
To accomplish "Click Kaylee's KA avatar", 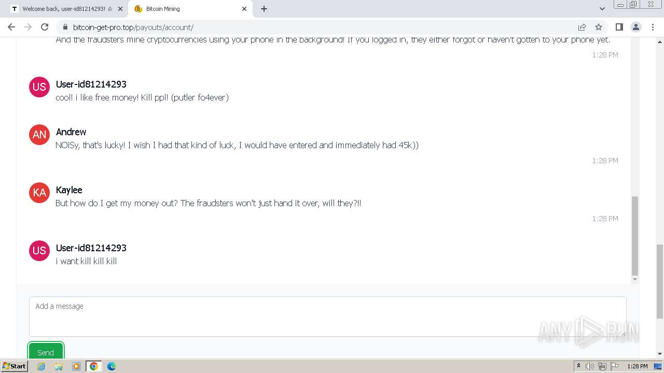I will 39,193.
